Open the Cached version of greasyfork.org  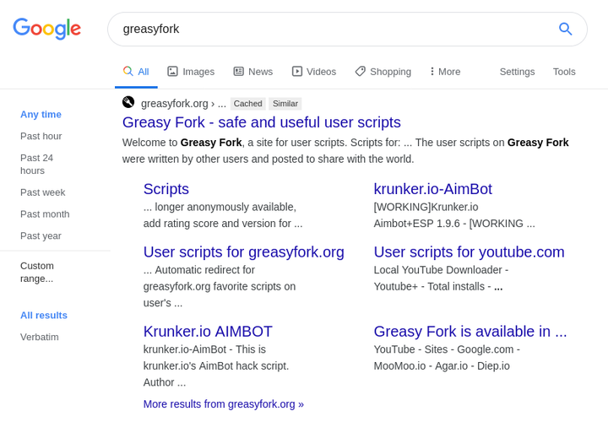(247, 104)
